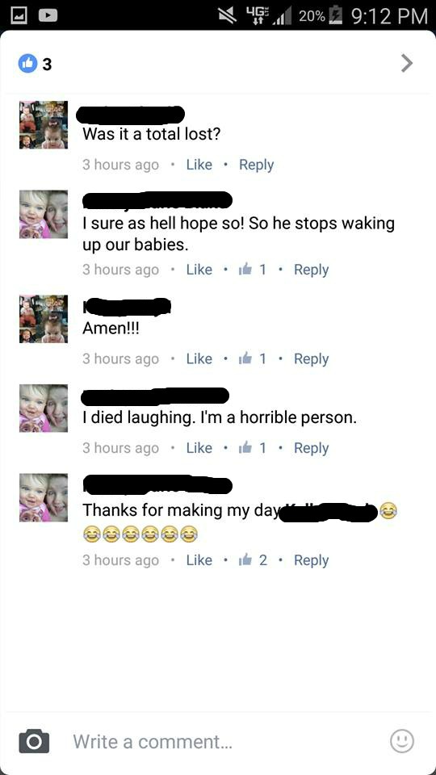This screenshot has height=775, width=436.
Task: Tap the thumbs-up count on 'Amen!!!' comment
Action: (x=253, y=358)
